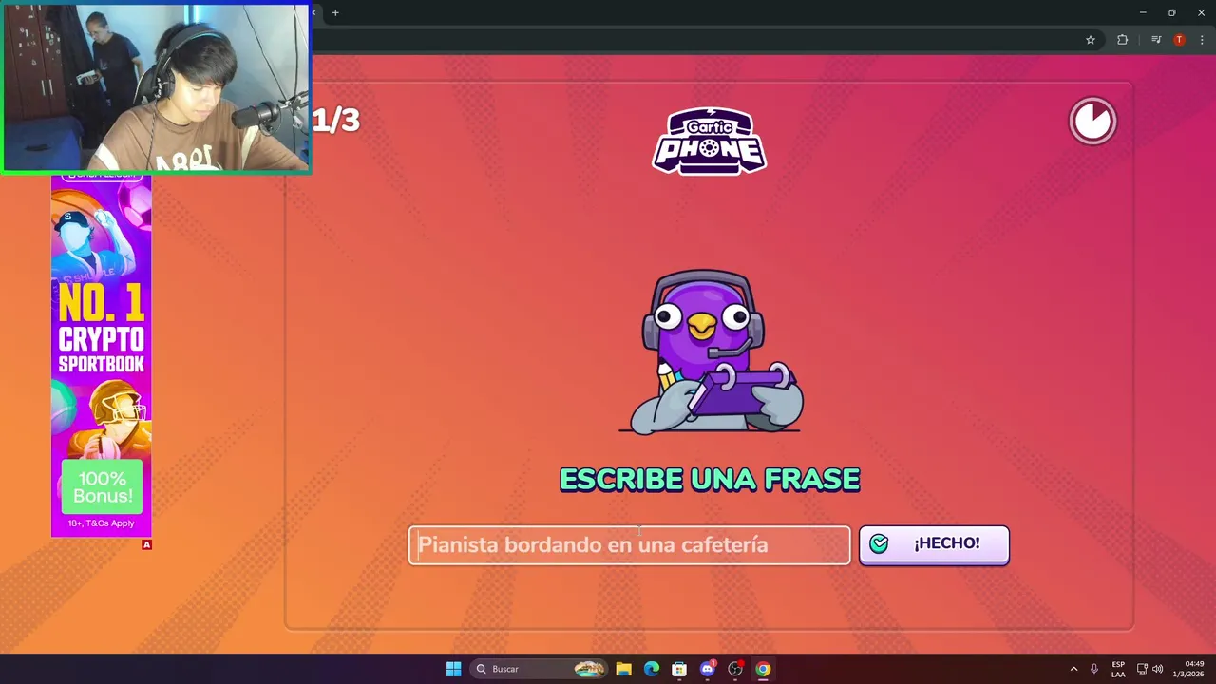Bookmark this page with the star icon

click(1091, 40)
